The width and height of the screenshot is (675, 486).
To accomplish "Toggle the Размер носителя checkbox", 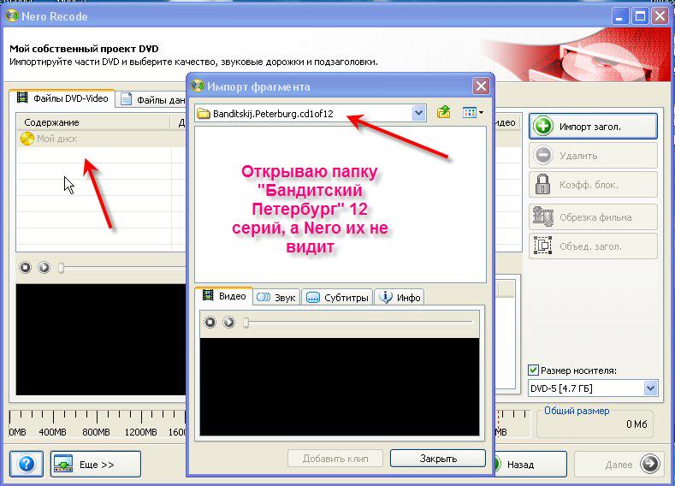I will pos(533,370).
